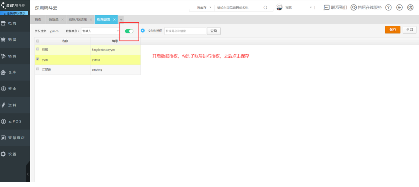This screenshot has width=419, height=187.
Task: Collapse the left sidebar arrow
Action: (x=28, y=174)
